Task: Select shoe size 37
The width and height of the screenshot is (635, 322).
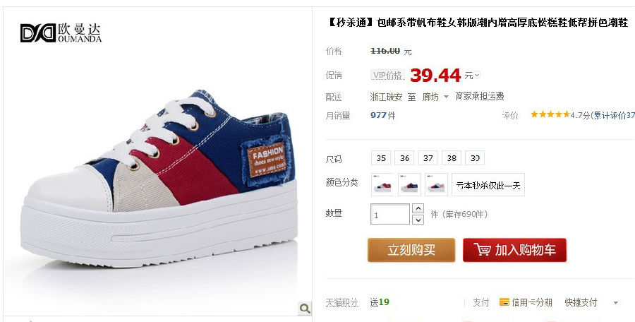Action: point(428,158)
